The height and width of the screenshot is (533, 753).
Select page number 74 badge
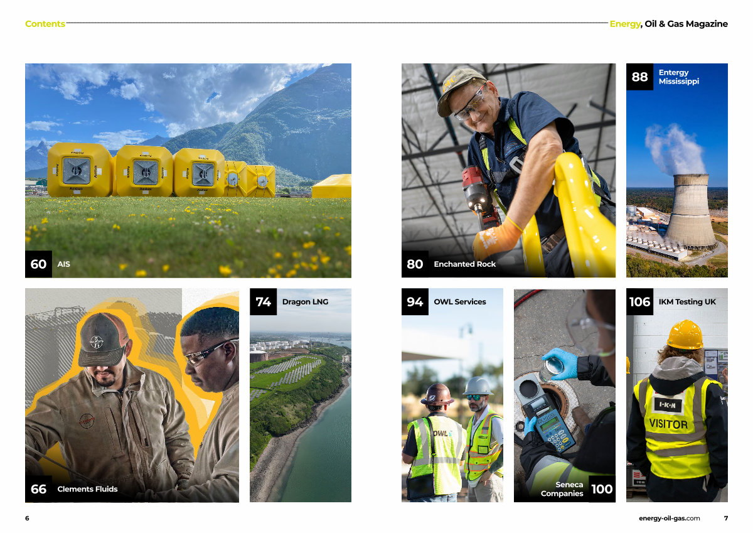[263, 302]
